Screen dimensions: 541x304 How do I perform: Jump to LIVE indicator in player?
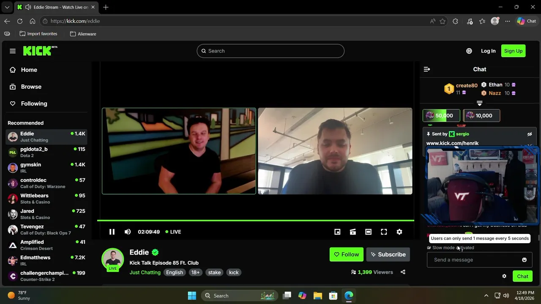click(173, 232)
